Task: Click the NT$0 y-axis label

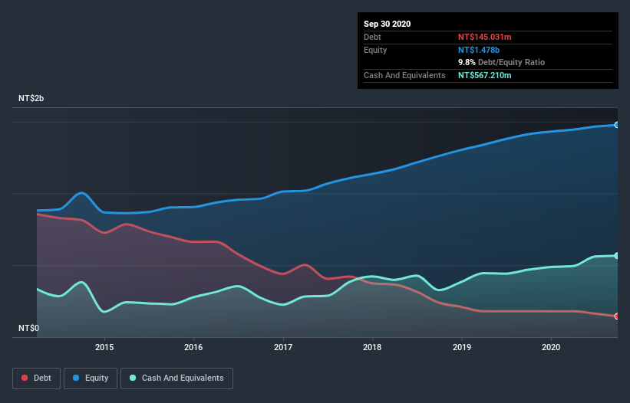Action: [x=28, y=328]
